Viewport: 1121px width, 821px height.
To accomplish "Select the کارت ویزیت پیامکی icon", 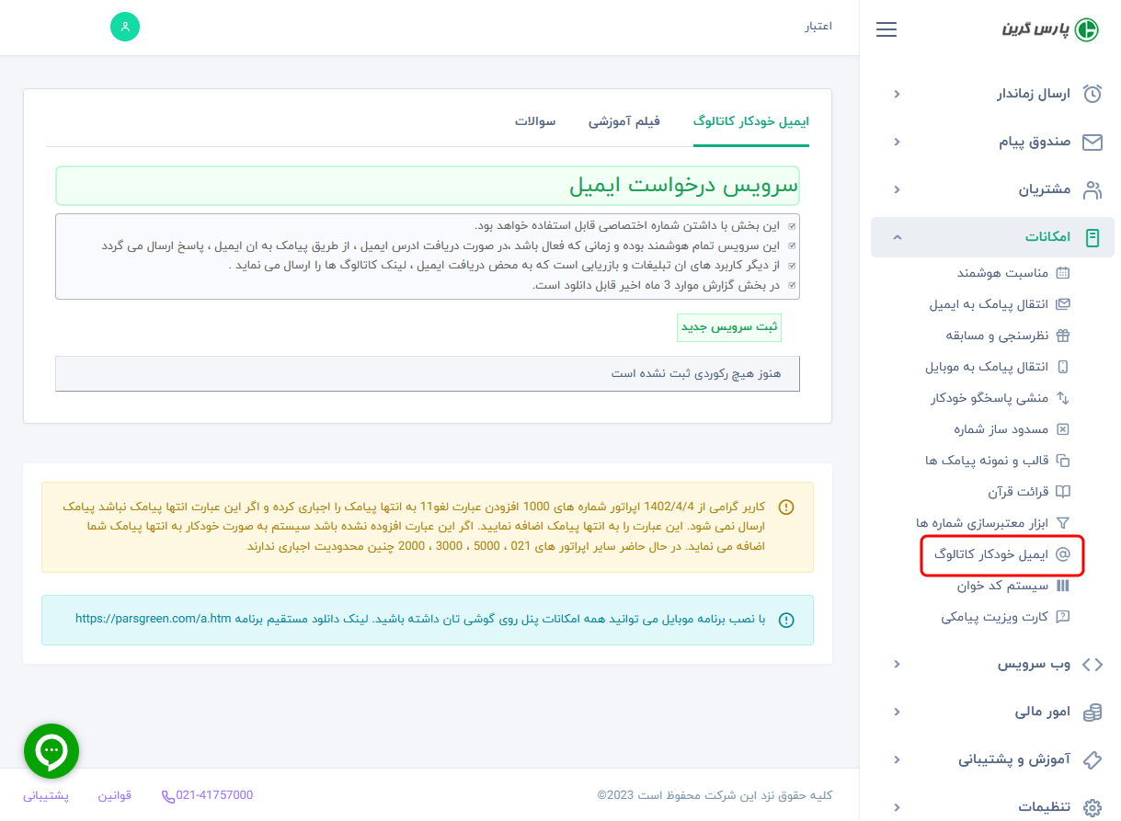I will tap(1064, 617).
